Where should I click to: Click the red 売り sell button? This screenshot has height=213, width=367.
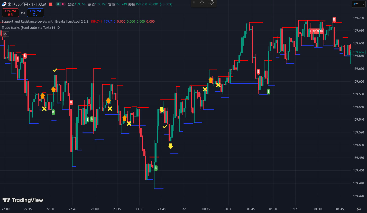10,13
